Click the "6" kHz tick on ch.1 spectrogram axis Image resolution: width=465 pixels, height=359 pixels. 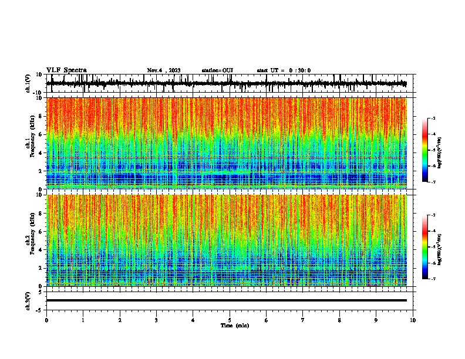(41, 134)
